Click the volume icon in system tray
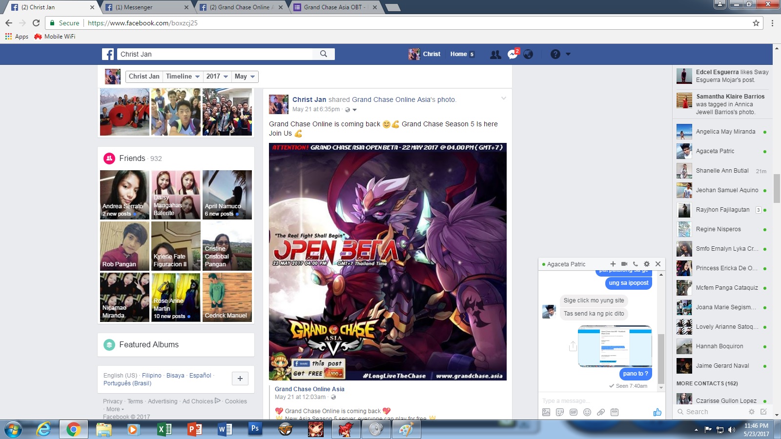781x439 pixels. (x=731, y=430)
